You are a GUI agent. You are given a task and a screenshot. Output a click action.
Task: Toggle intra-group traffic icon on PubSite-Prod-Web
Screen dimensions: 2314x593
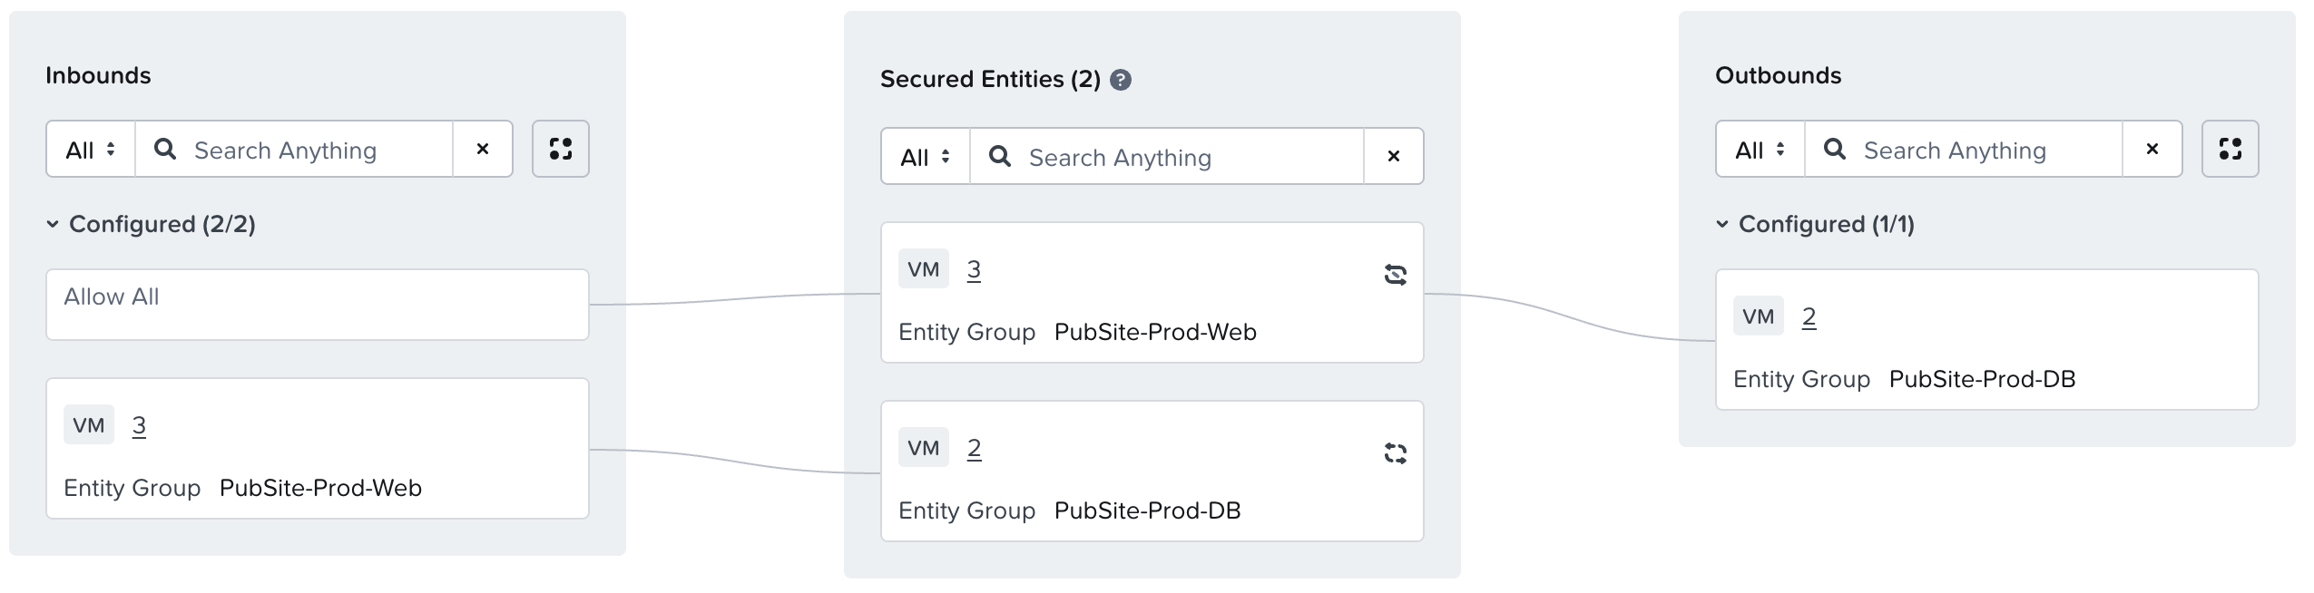[1395, 274]
